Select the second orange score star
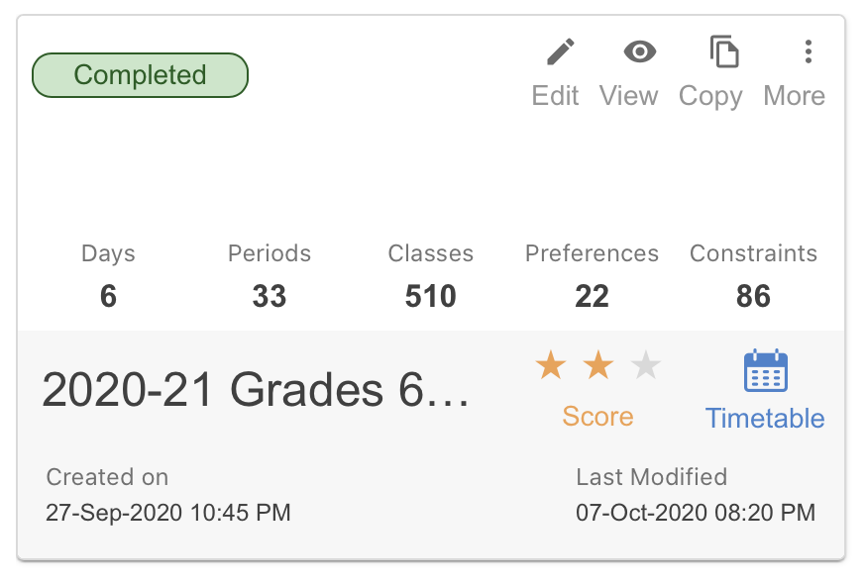Screen dimensions: 866x584 click(598, 365)
